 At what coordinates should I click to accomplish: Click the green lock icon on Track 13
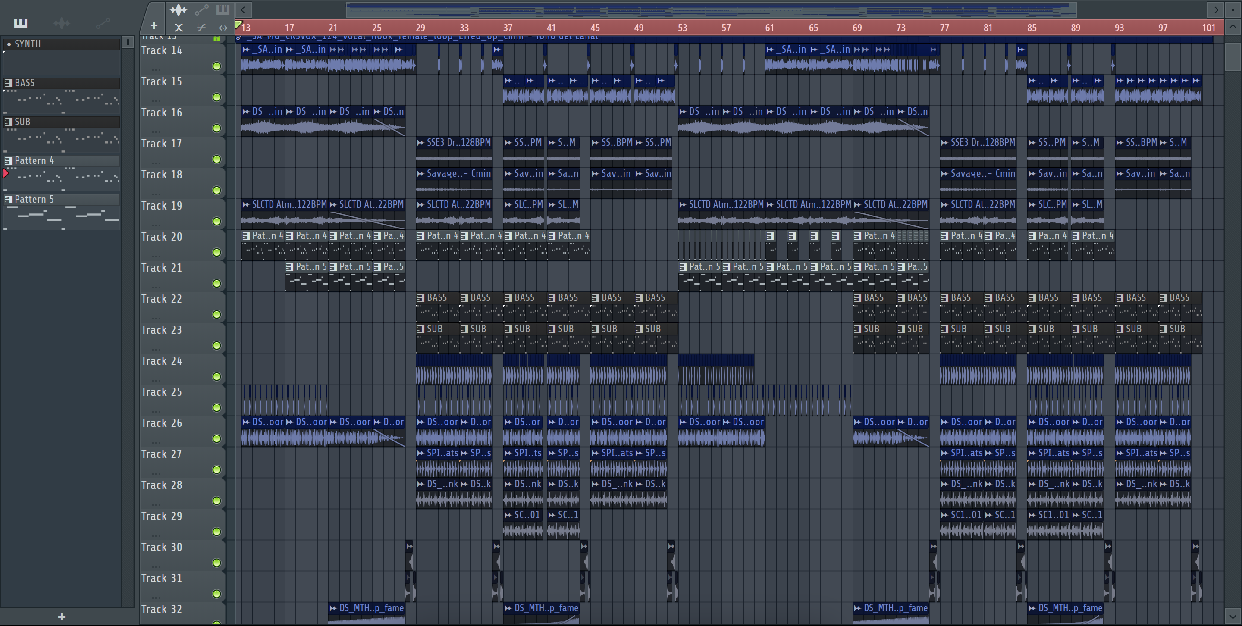tap(217, 38)
